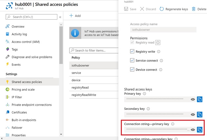Click the Certificates icon
Viewport: 207px width, 140px height.
click(x=8, y=112)
